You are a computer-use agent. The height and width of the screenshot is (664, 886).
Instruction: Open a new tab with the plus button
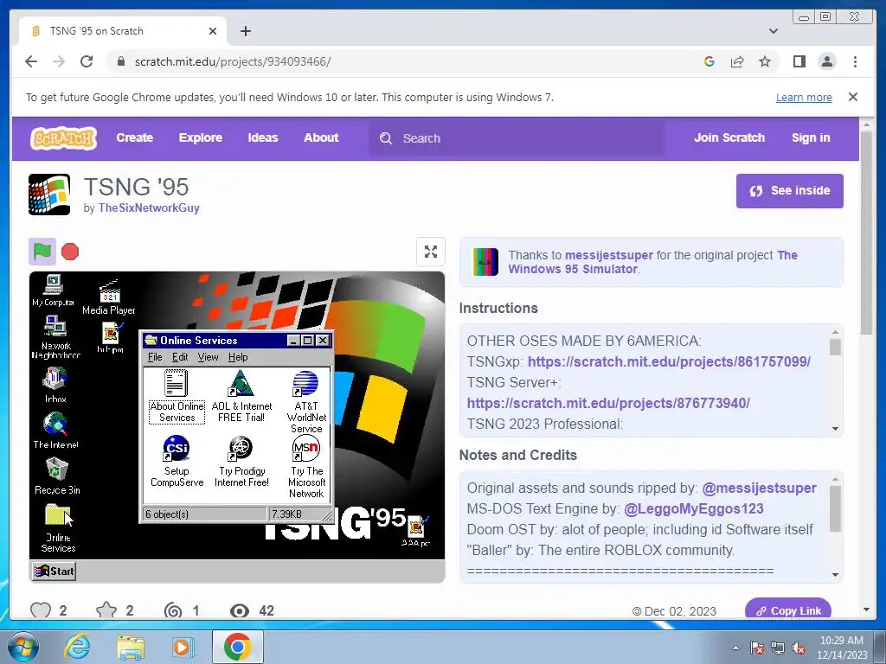coord(245,31)
